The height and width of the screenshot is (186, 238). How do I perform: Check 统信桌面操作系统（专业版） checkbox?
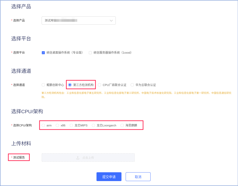point(43,53)
